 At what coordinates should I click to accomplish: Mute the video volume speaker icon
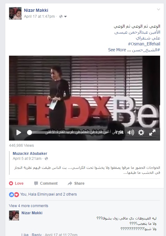(131, 132)
